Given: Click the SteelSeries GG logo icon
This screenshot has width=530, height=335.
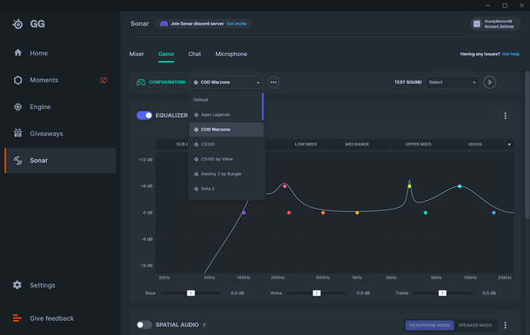Looking at the screenshot, I should (x=17, y=24).
